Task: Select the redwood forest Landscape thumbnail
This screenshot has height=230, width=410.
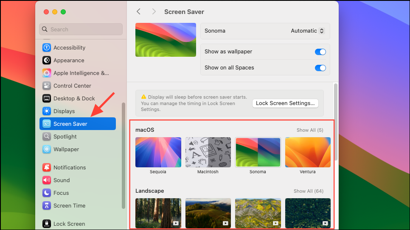Action: [158, 213]
